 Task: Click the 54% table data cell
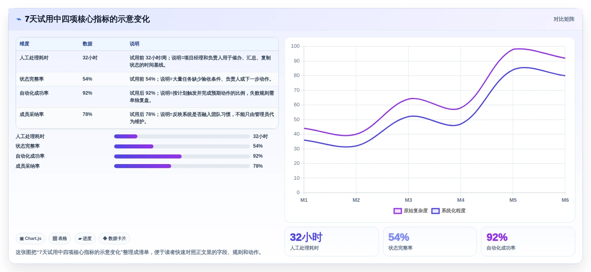tap(88, 79)
